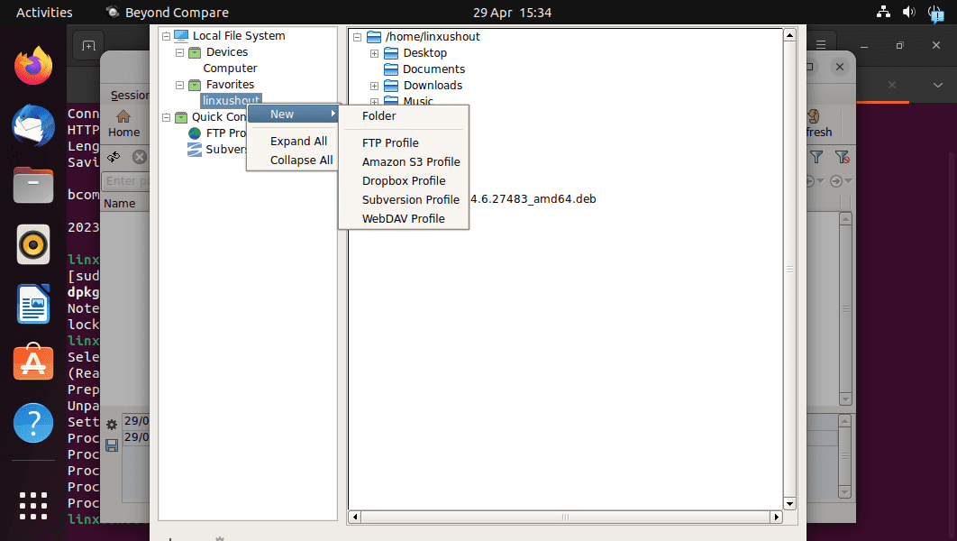Click the gear icon beside the log
957x541 pixels.
click(112, 425)
